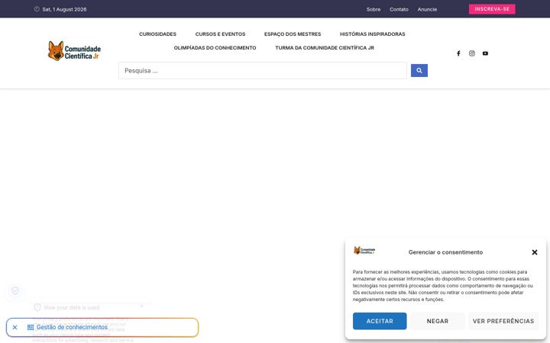Screen dimensions: 550x343
Task: Open the Contato link
Action: [x=399, y=9]
